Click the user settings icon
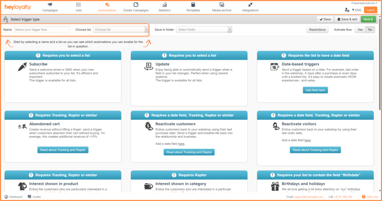The width and height of the screenshot is (382, 201). 347,10
